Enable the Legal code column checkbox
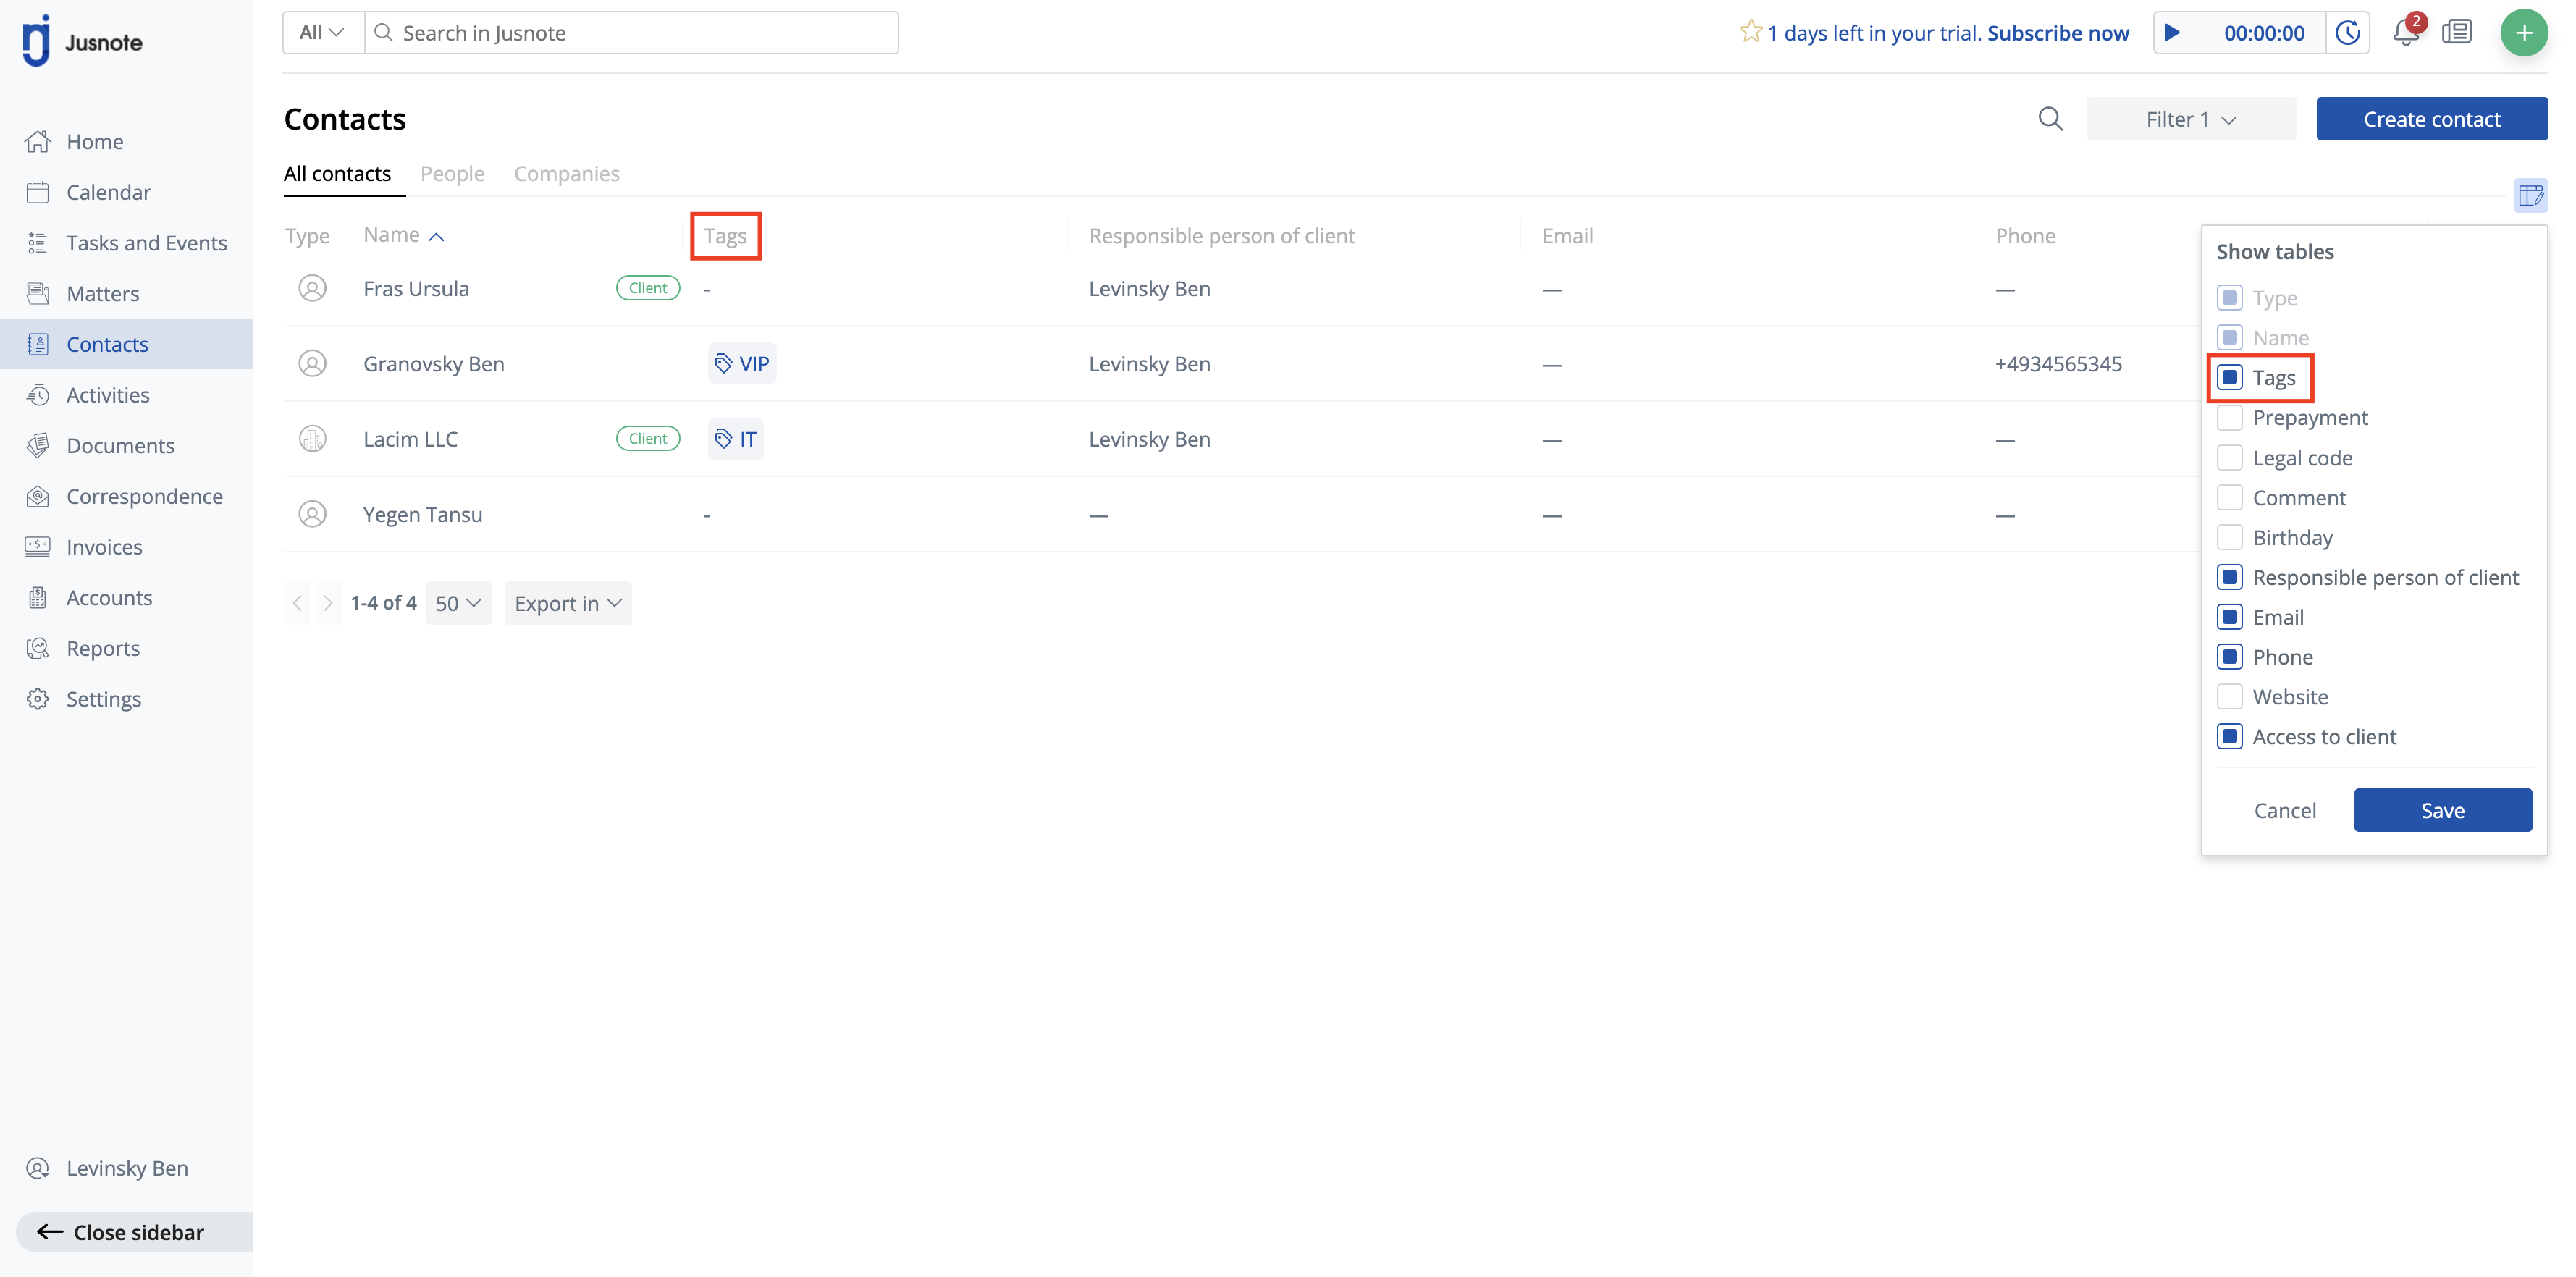Viewport: 2576px width, 1277px height. pos(2230,457)
